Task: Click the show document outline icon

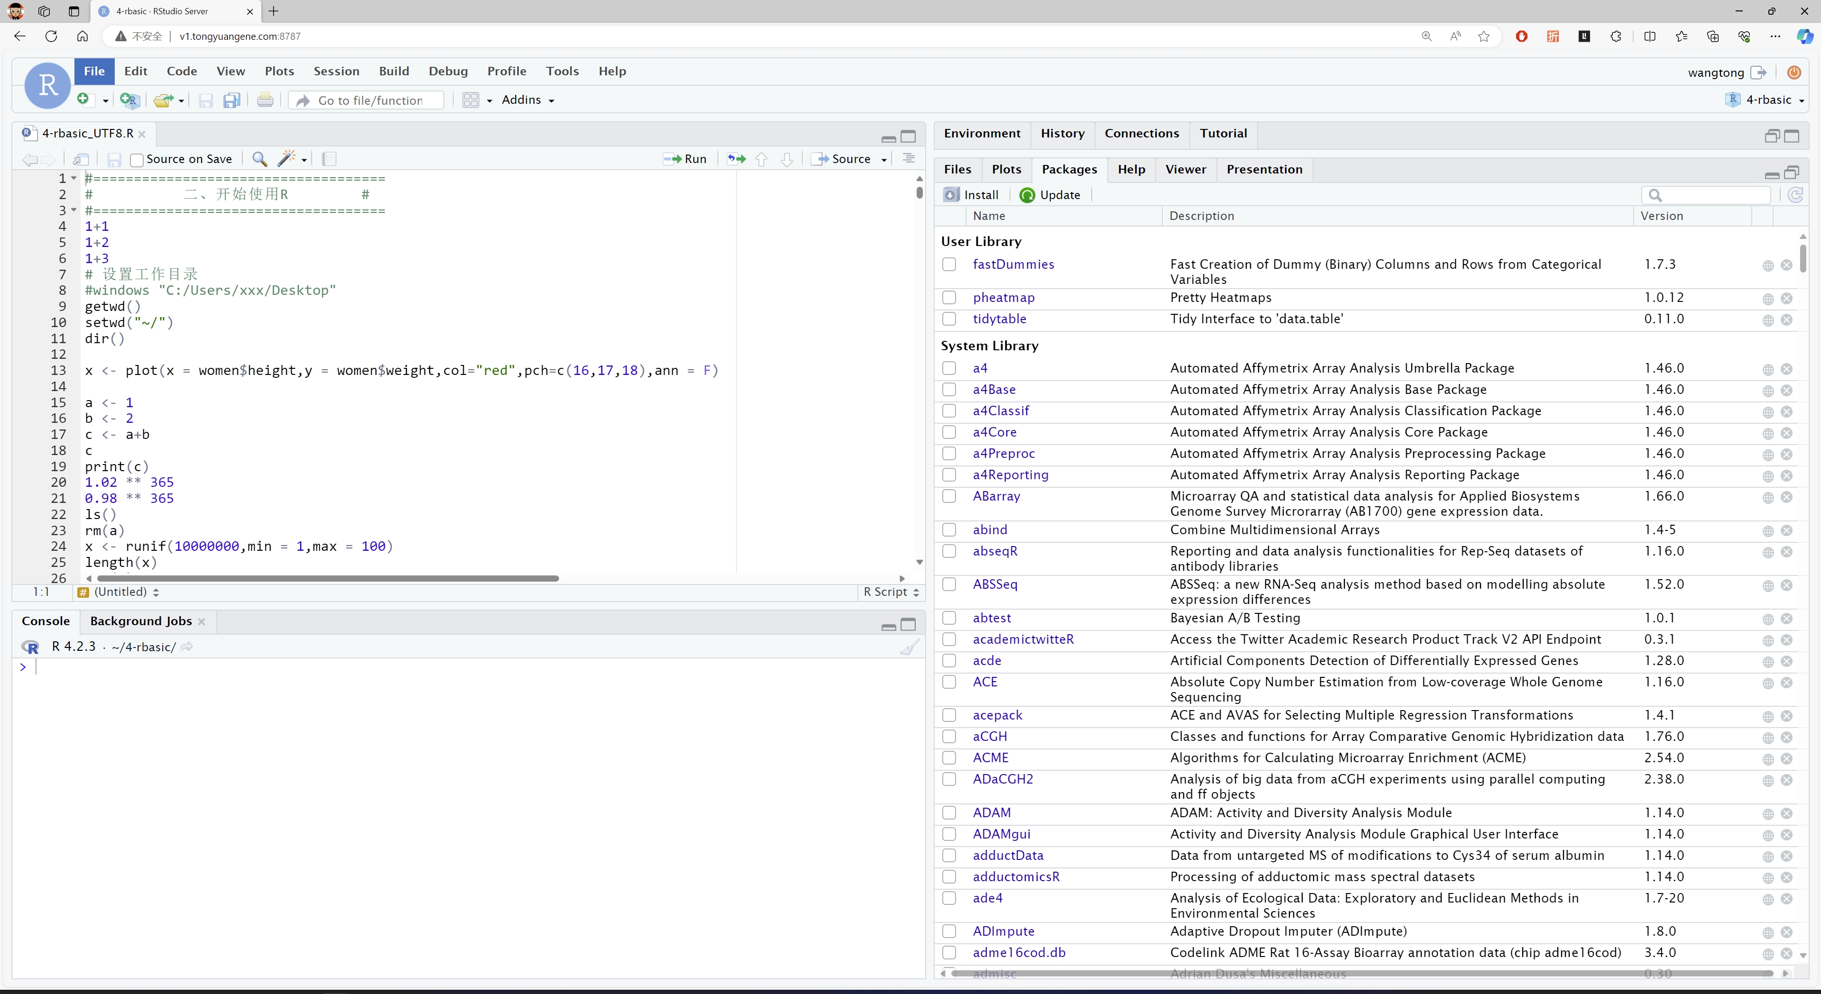Action: (x=909, y=159)
